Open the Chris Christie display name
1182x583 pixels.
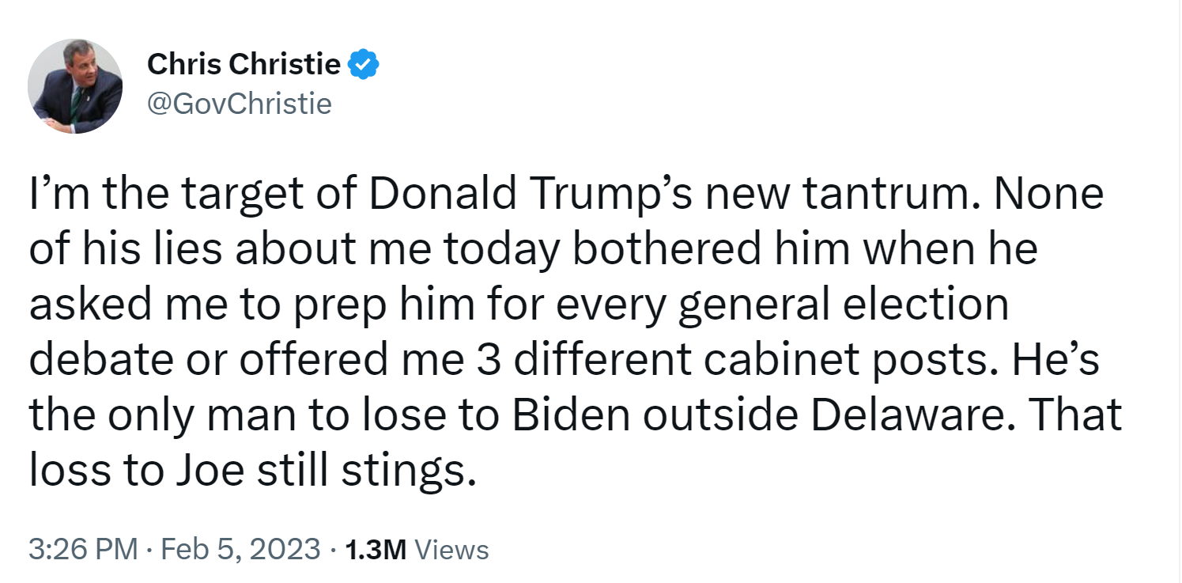pyautogui.click(x=244, y=65)
